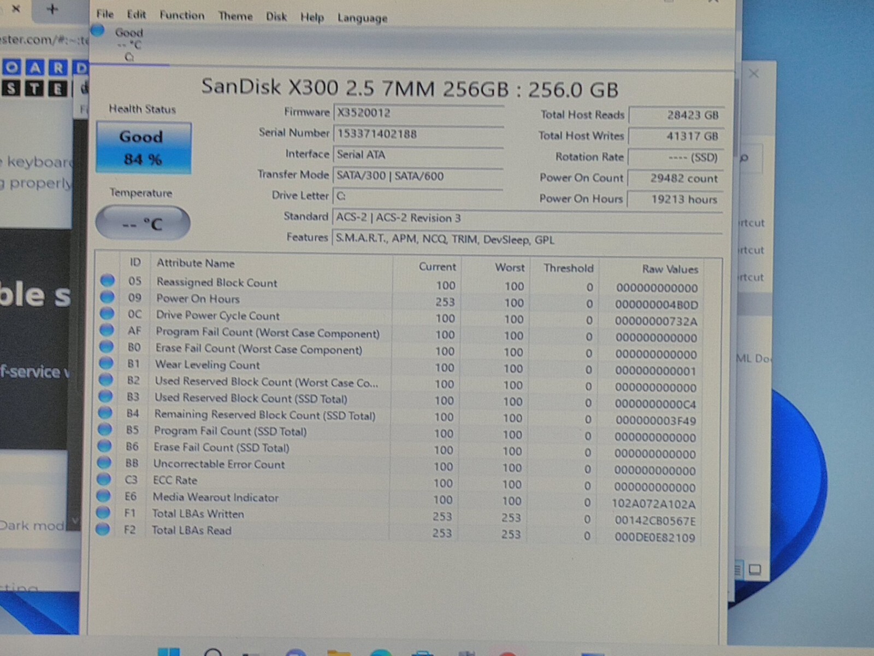Click the Power On Hours value 19213 hours
The image size is (874, 656).
click(x=675, y=200)
